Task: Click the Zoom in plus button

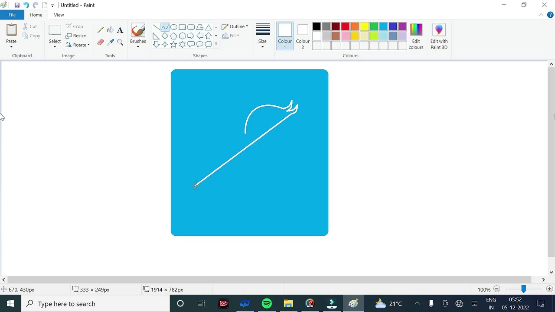Action: pos(550,289)
